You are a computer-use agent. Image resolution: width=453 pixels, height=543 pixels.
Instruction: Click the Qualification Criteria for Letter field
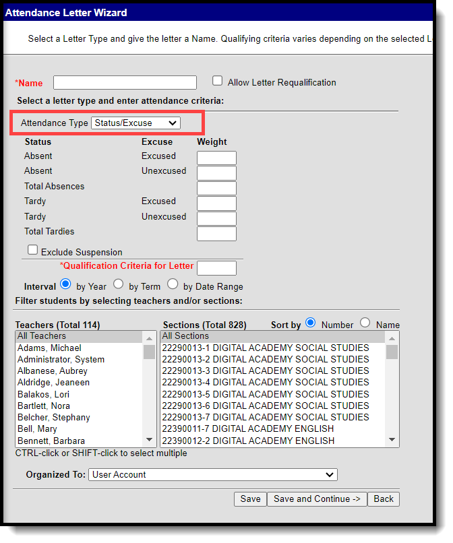(x=216, y=268)
